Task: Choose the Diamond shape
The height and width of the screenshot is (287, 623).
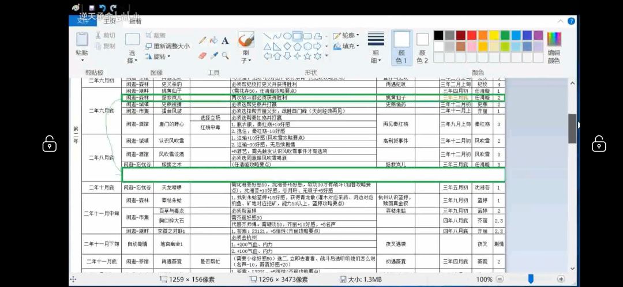Action: click(x=287, y=47)
